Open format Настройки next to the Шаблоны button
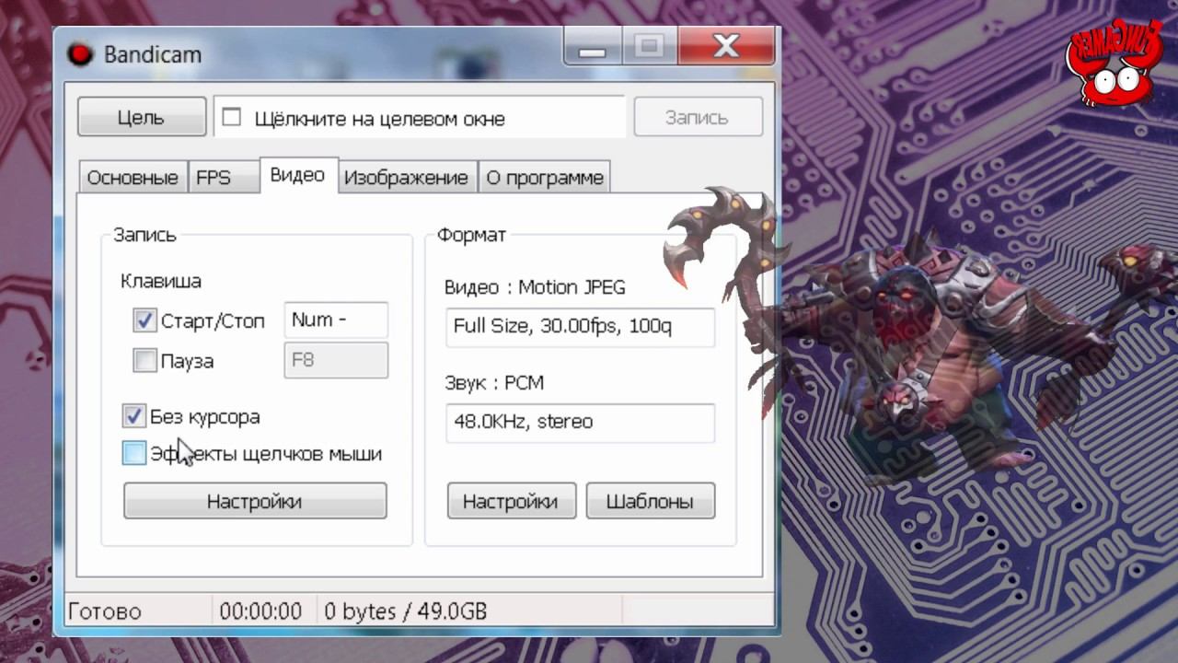 coord(512,501)
